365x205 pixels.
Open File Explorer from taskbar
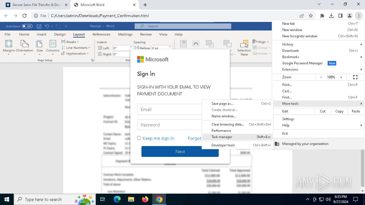point(131,199)
